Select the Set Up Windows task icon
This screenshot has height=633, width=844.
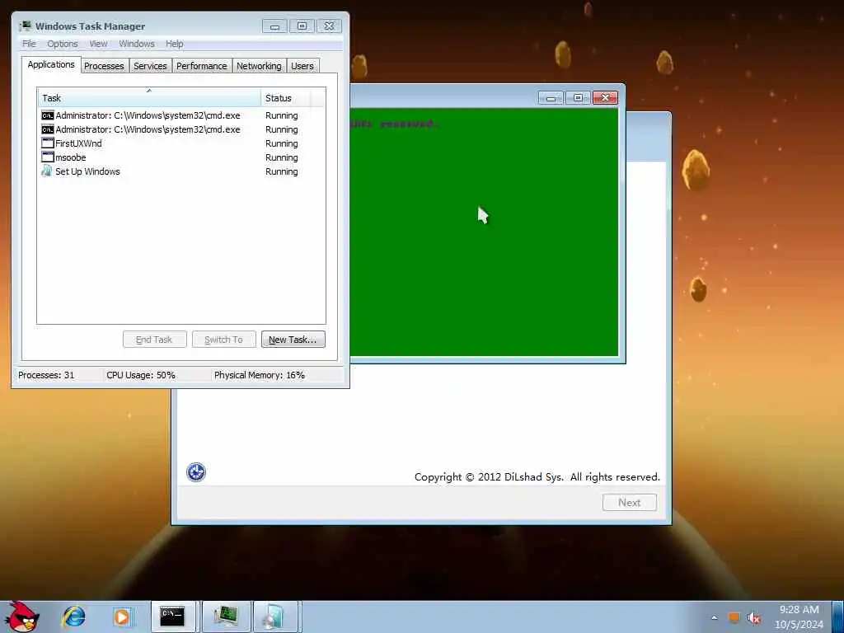click(47, 171)
